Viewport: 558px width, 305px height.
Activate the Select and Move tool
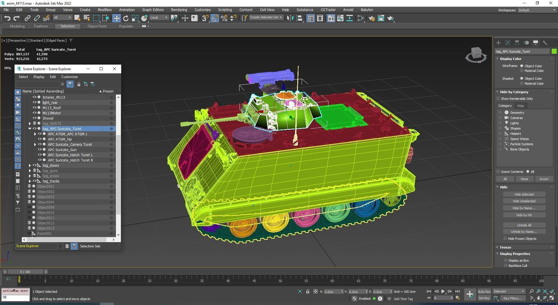pos(116,18)
